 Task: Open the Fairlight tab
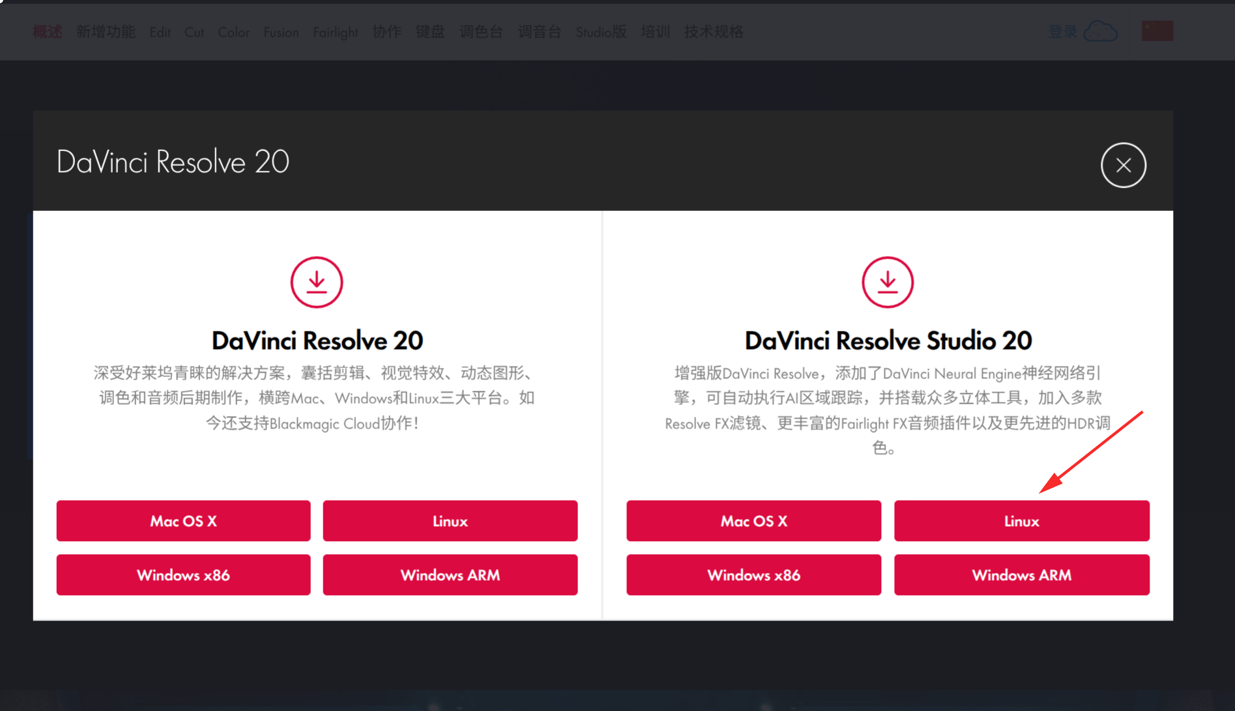pyautogui.click(x=336, y=32)
